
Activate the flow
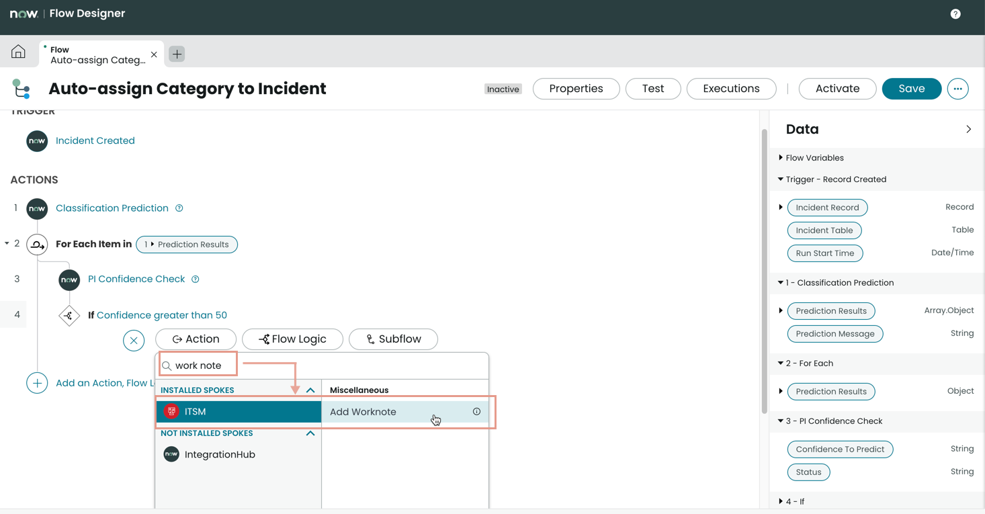coord(837,89)
